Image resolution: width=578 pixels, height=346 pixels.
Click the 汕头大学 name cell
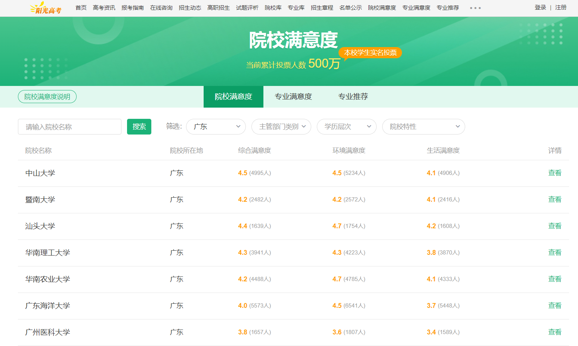(x=40, y=226)
